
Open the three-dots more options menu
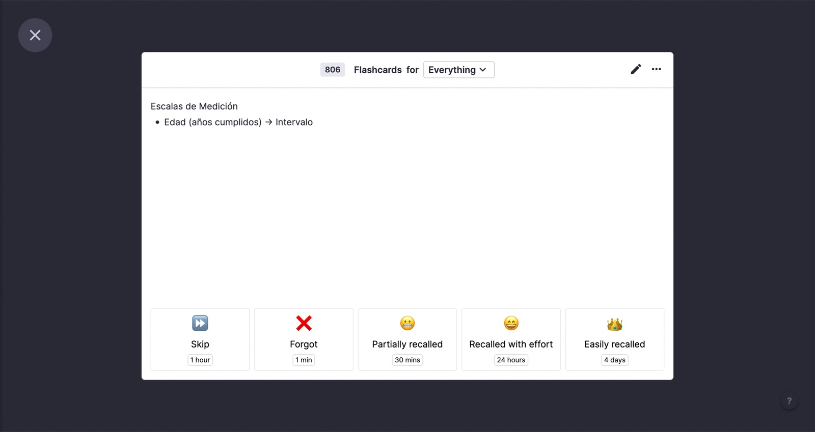tap(656, 69)
